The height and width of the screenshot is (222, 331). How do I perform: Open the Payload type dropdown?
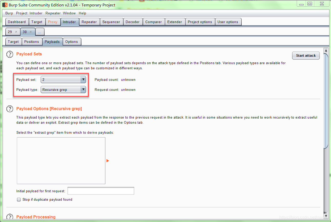click(x=63, y=90)
